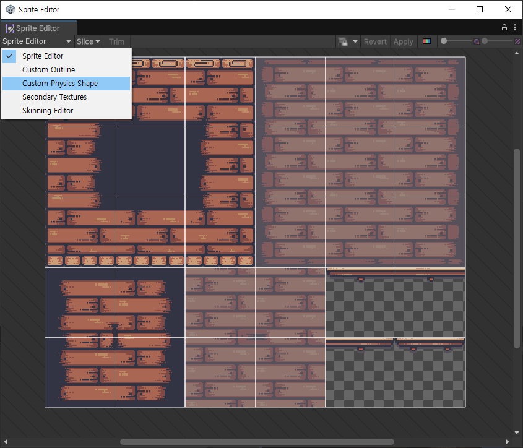This screenshot has height=448, width=523.
Task: Switch to the Sprite Editor tab
Action: pyautogui.click(x=38, y=28)
